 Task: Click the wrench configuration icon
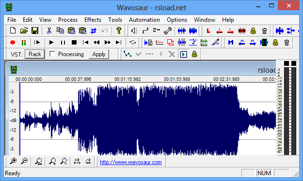pos(168,30)
